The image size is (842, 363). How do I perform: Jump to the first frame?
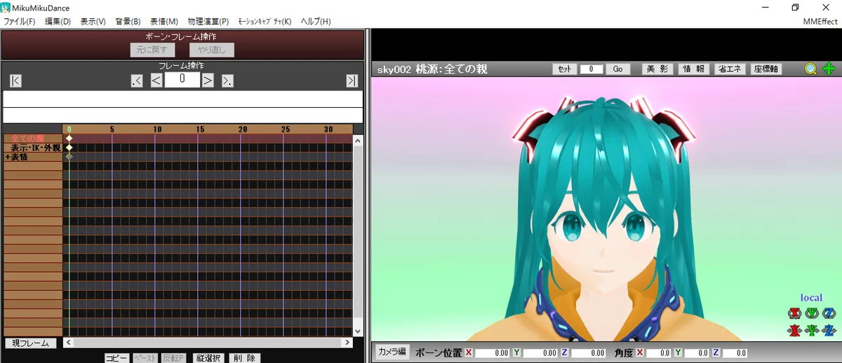click(x=15, y=81)
